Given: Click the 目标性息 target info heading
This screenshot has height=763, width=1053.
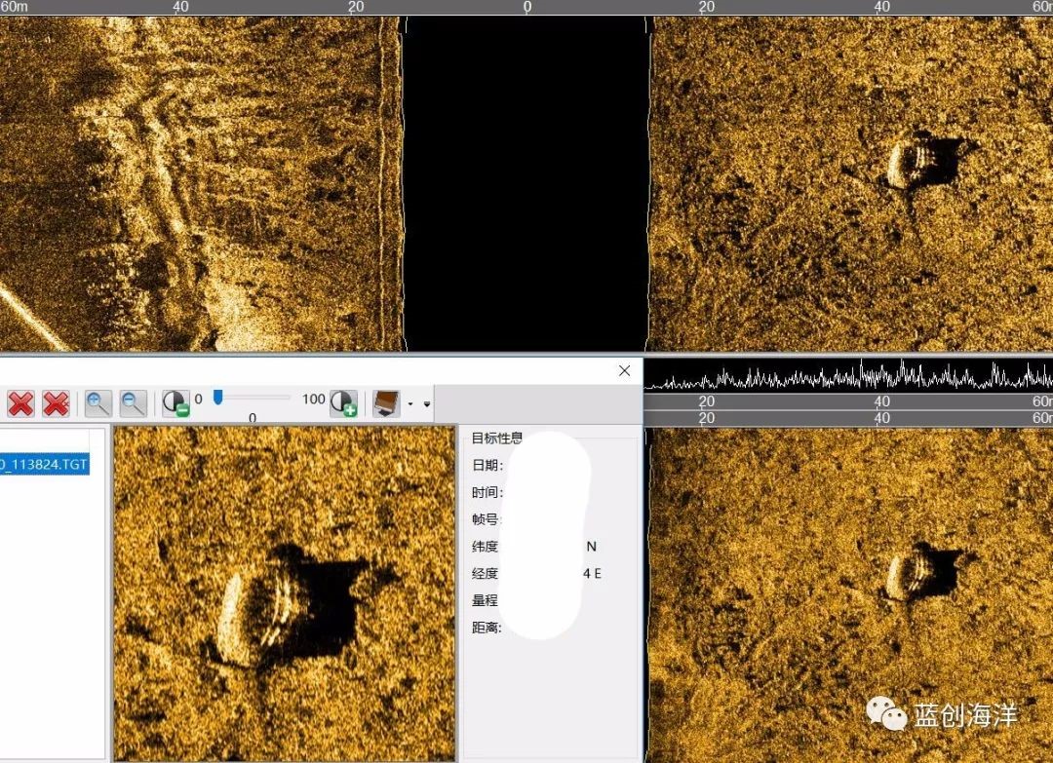Looking at the screenshot, I should (x=497, y=439).
